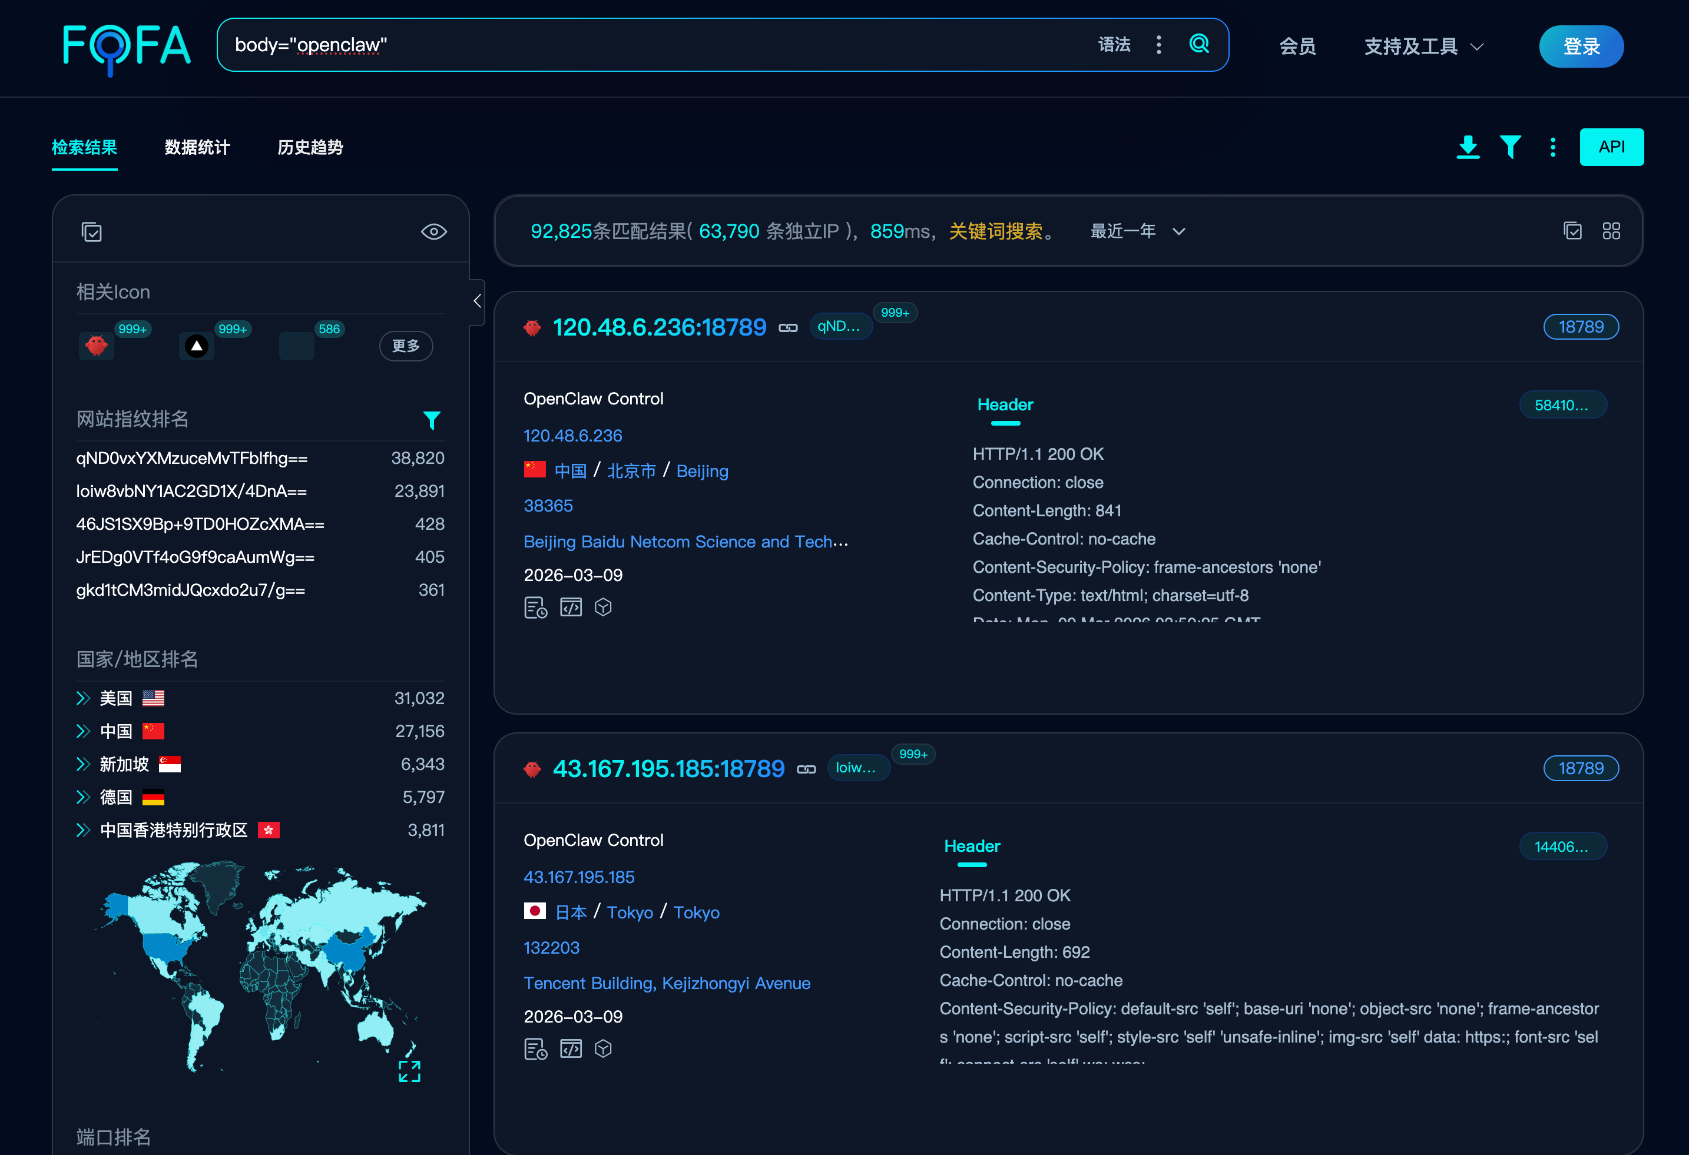
Task: Toggle select-all checkbox in results bar
Action: click(x=1572, y=231)
